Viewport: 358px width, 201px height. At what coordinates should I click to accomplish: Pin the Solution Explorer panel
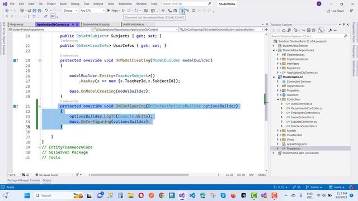[343, 25]
